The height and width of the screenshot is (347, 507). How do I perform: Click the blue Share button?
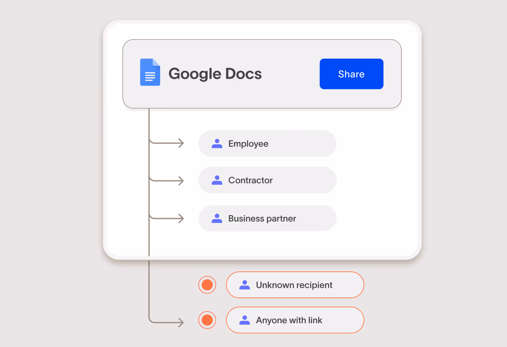(x=351, y=74)
